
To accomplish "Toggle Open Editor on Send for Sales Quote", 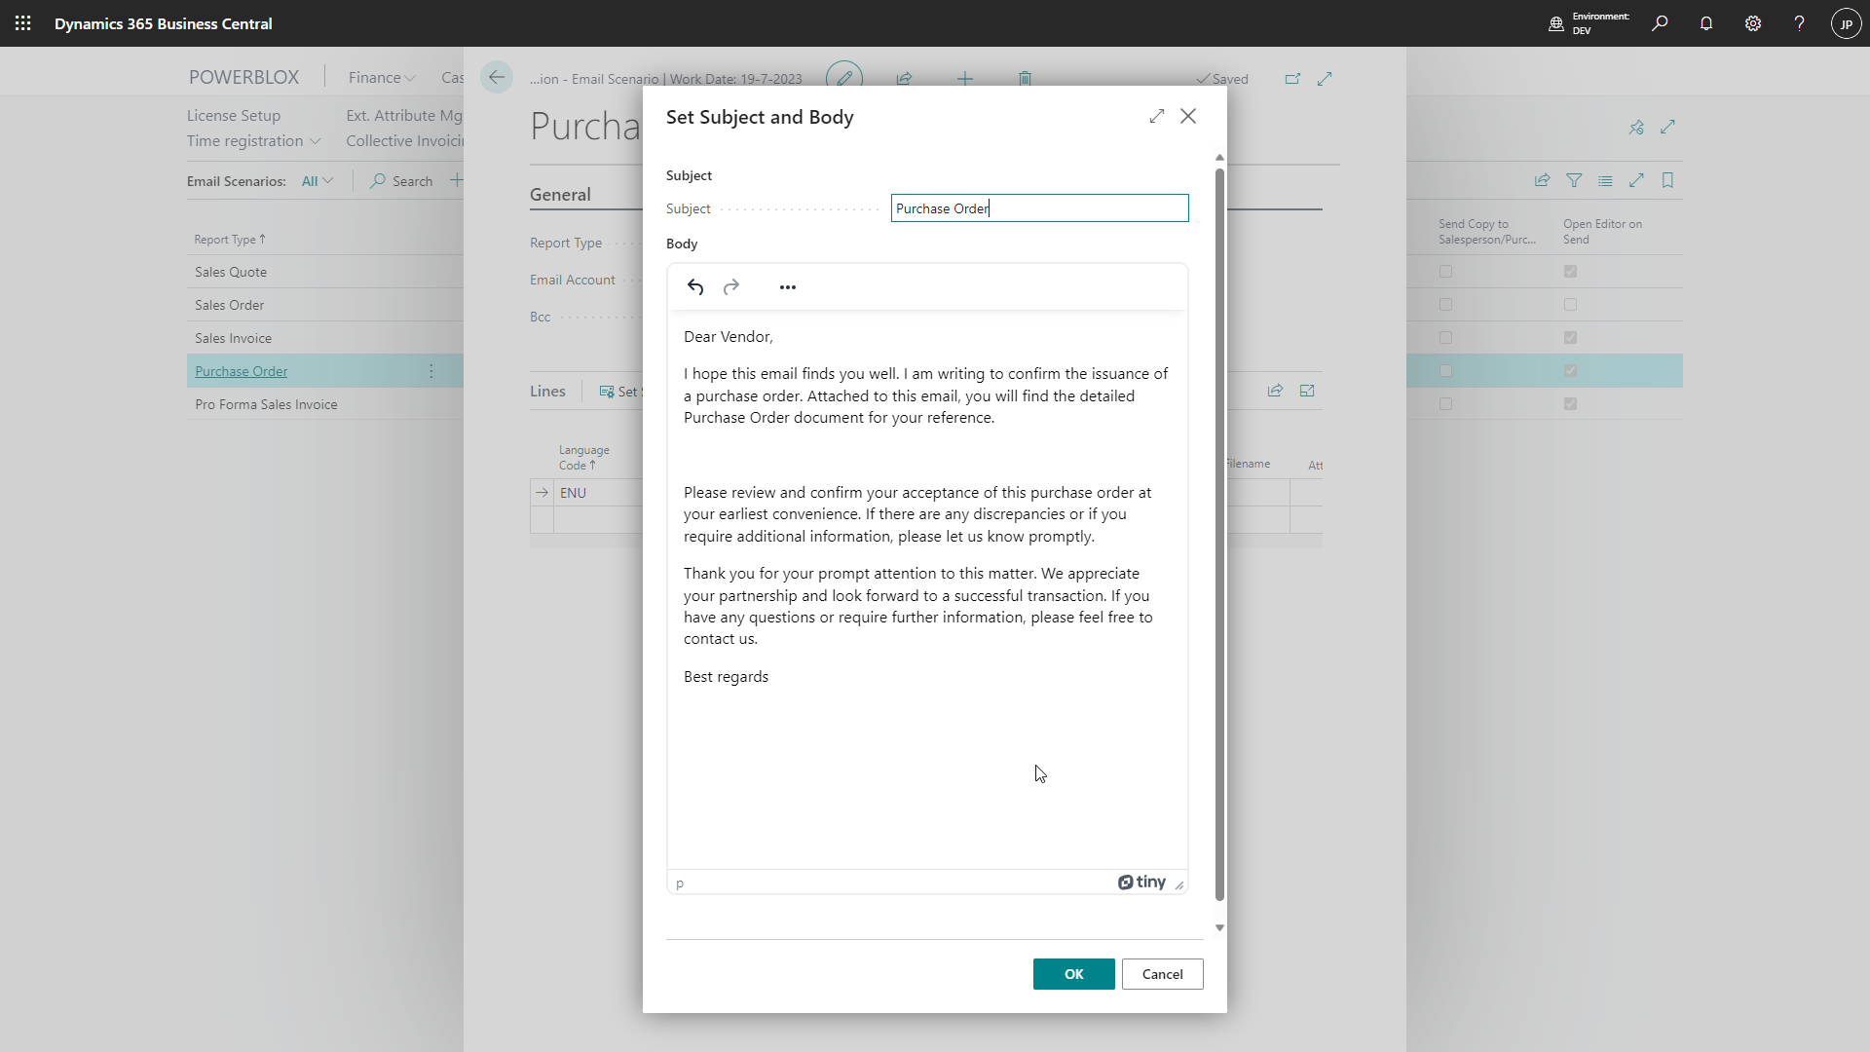I will [1570, 272].
